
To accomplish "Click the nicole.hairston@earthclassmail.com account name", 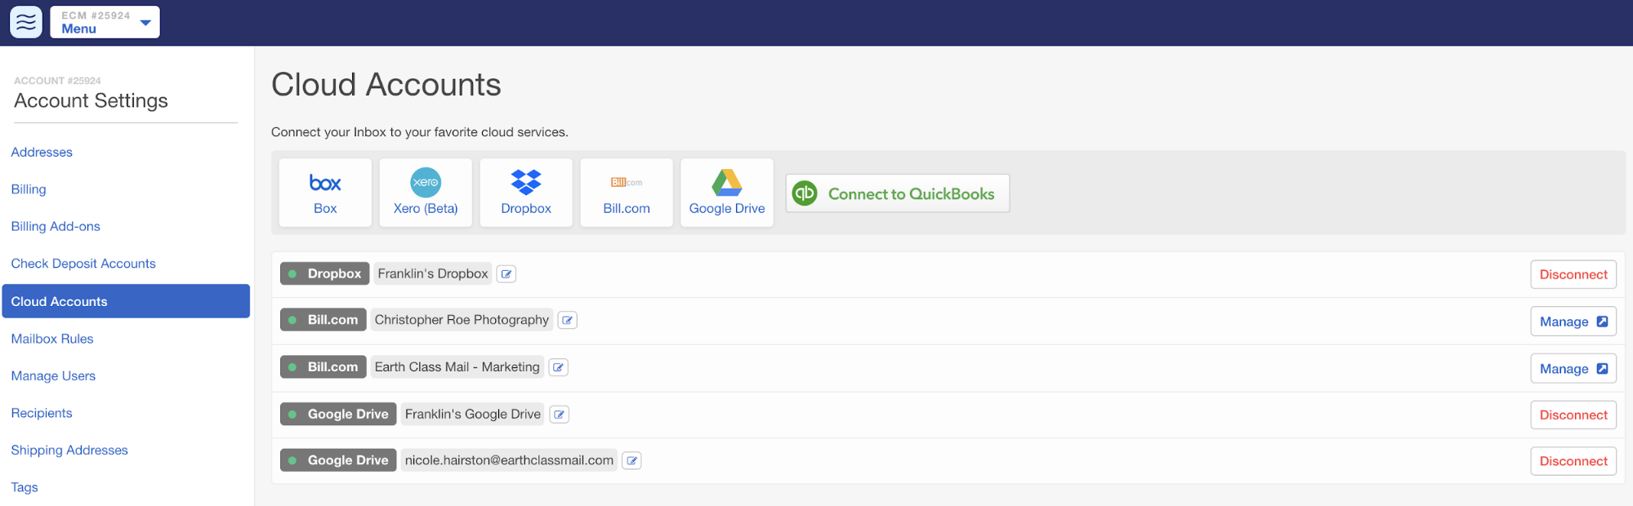I will click(509, 461).
